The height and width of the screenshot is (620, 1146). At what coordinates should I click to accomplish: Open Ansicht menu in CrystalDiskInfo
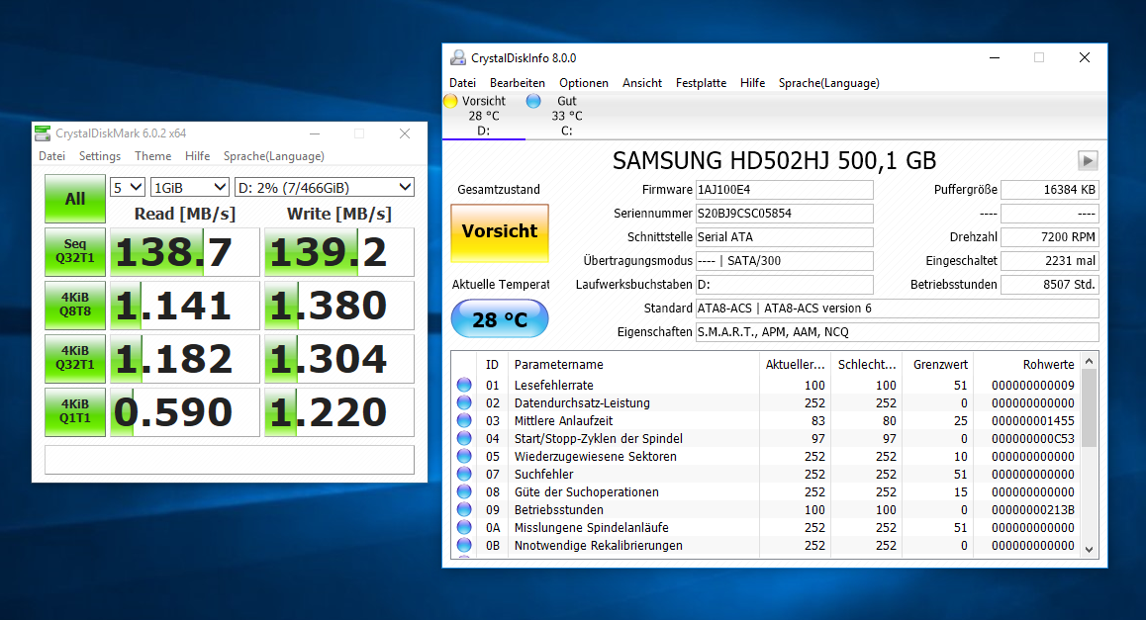click(642, 83)
